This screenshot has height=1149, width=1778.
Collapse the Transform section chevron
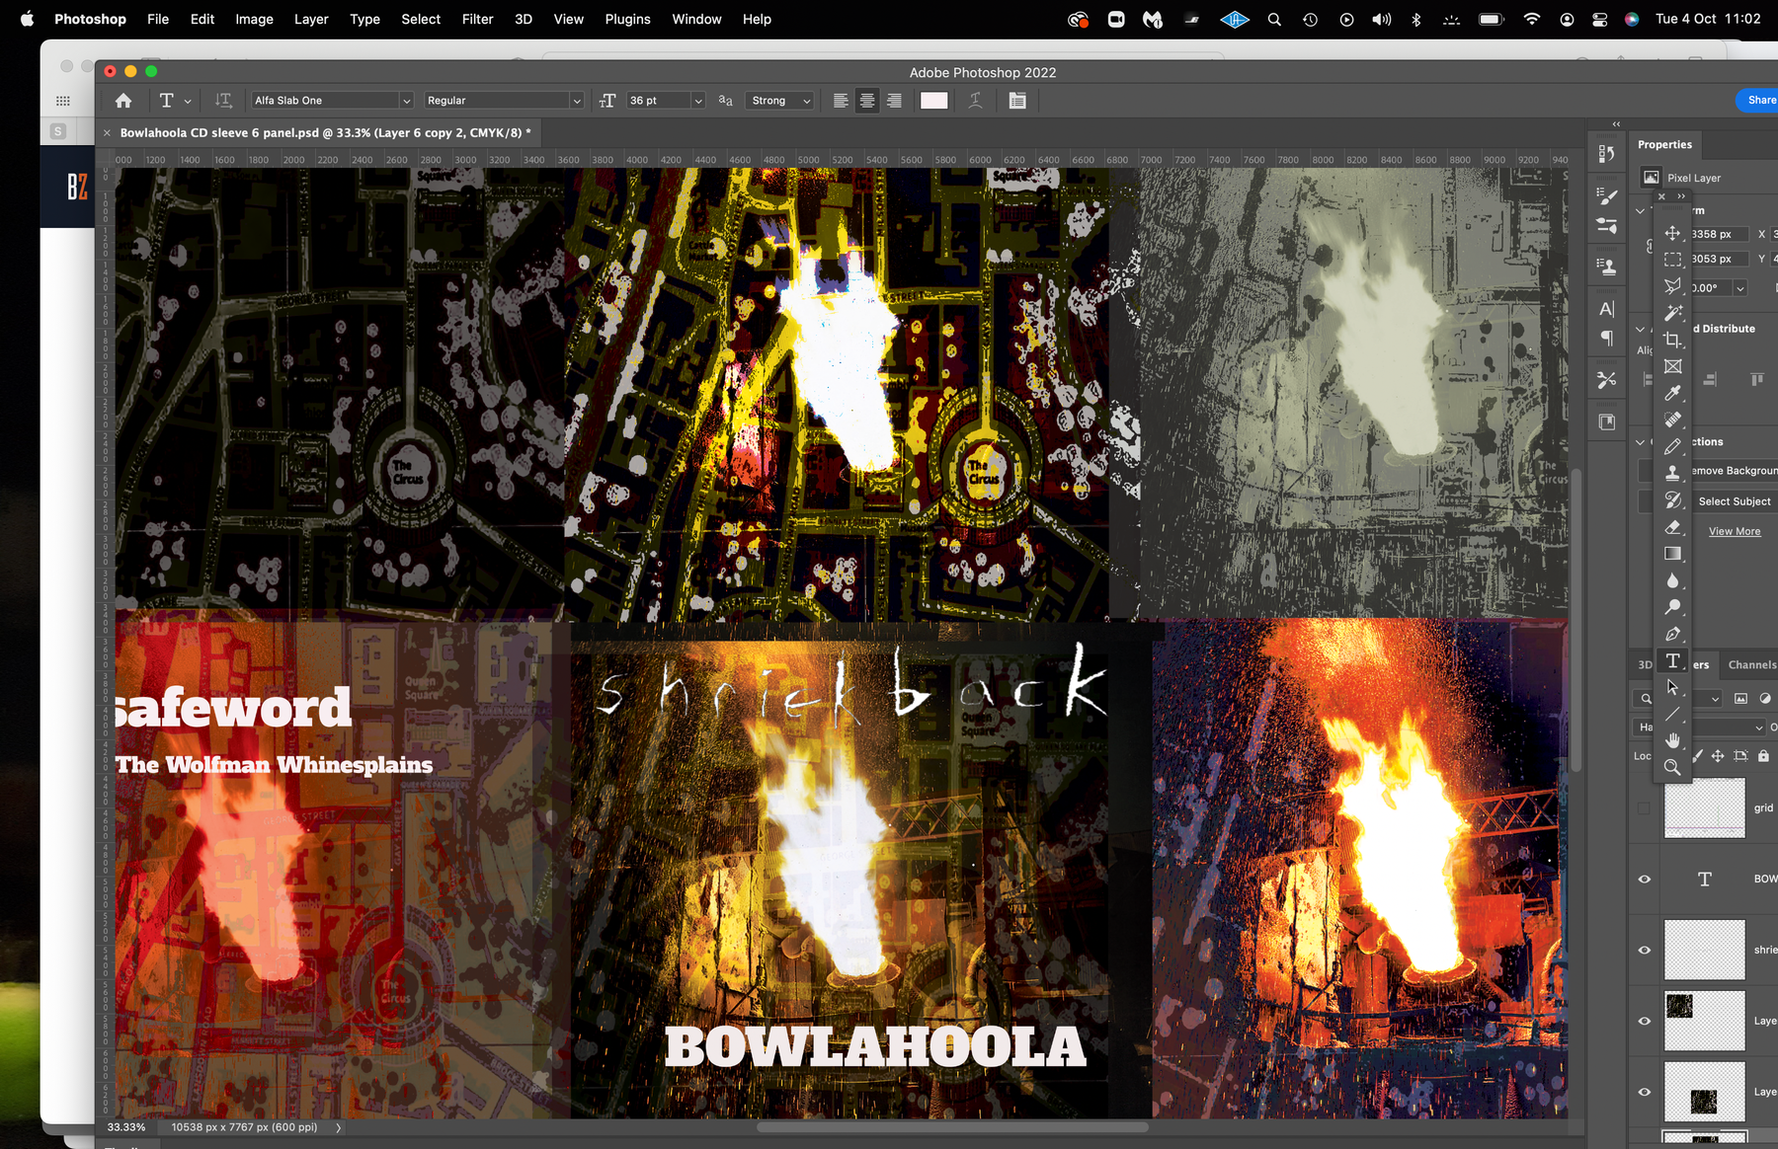1641,210
